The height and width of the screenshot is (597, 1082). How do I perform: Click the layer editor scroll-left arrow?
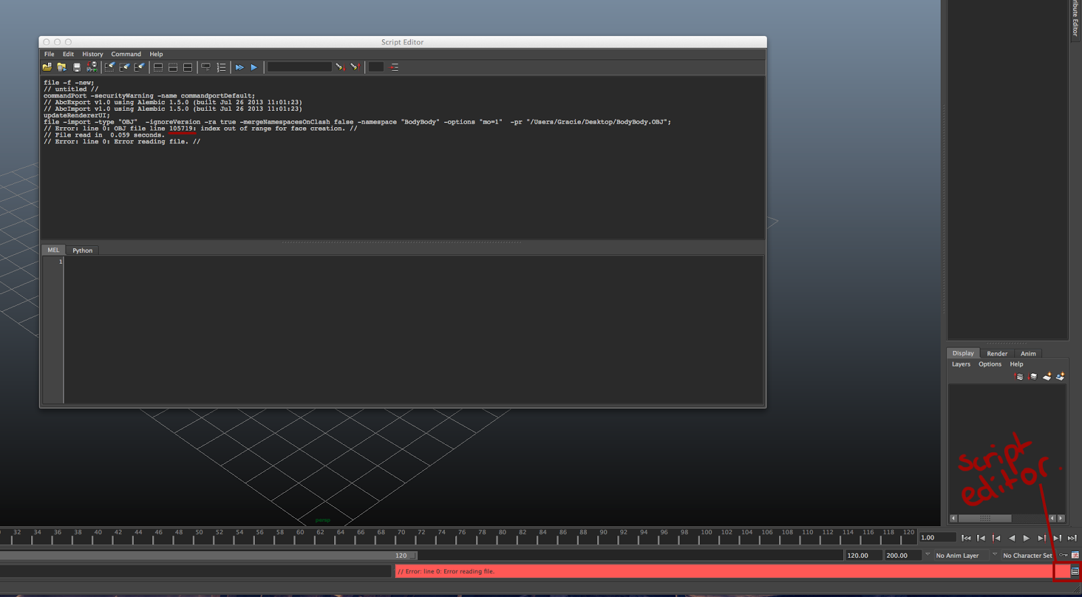tap(954, 519)
